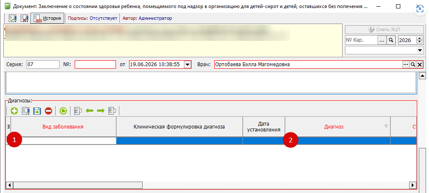Open the История log
Screen dimensions: 429x193
pos(47,18)
